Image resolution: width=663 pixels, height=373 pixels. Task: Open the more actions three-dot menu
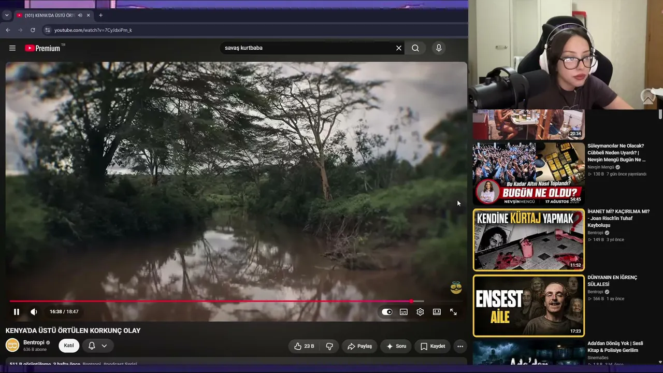[460, 346]
